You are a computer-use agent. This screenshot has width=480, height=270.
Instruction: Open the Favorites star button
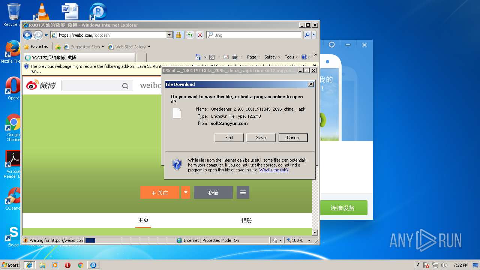[x=36, y=46]
